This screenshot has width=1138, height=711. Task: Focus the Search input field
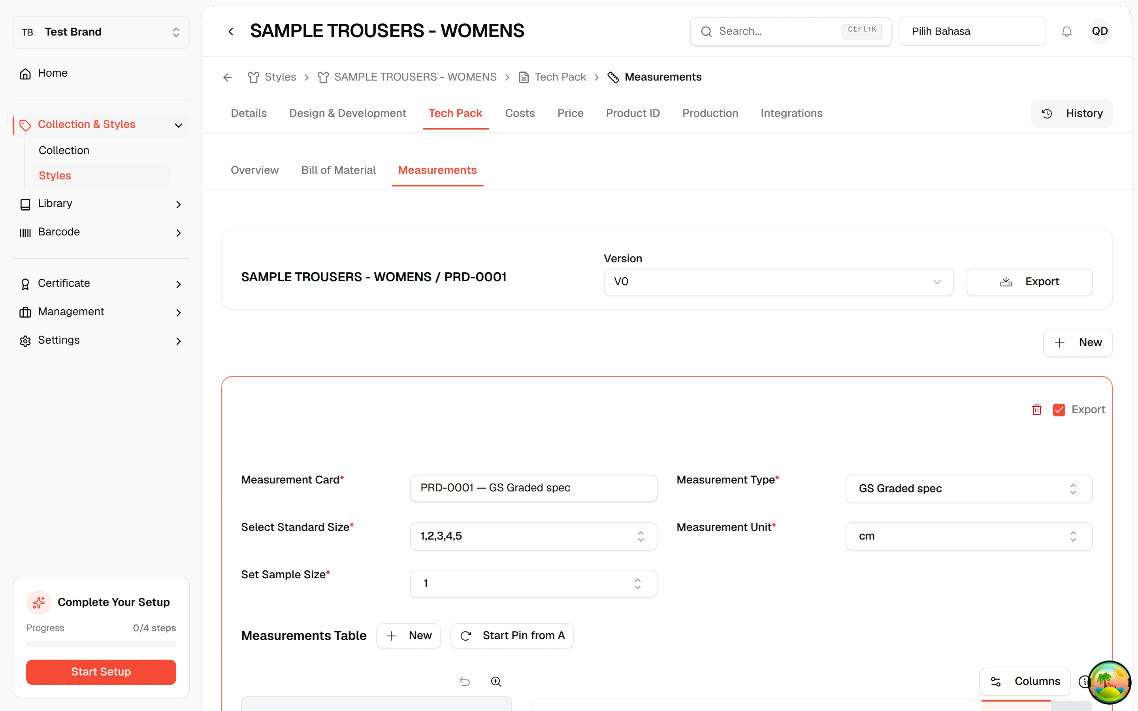(x=791, y=32)
